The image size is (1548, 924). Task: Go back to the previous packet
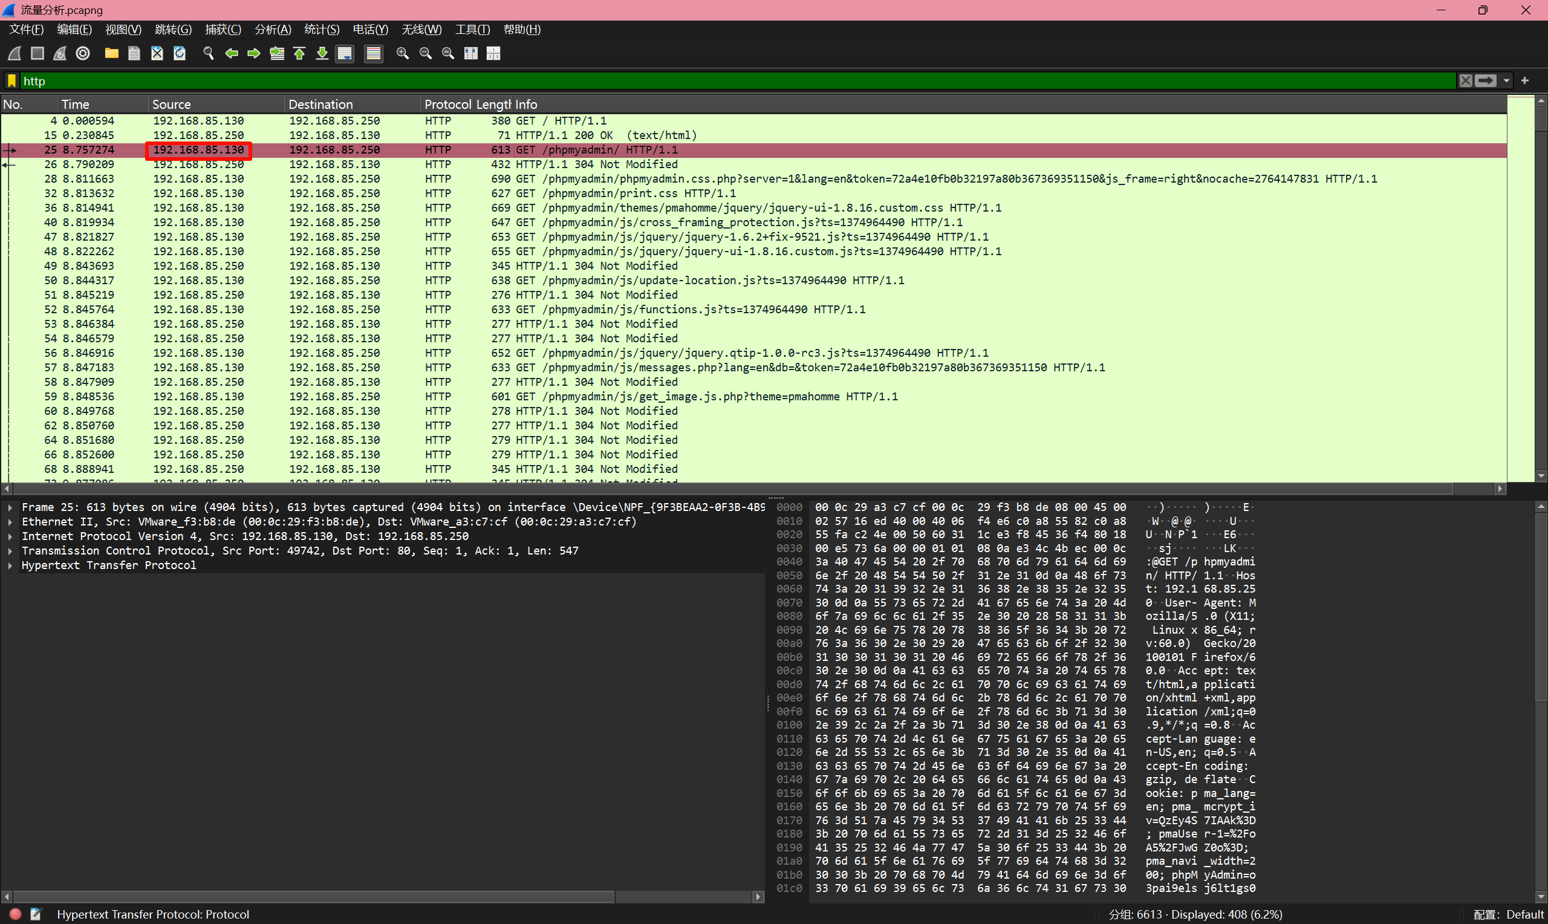click(x=232, y=54)
